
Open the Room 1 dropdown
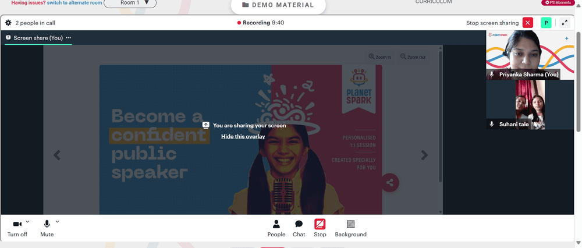(130, 3)
